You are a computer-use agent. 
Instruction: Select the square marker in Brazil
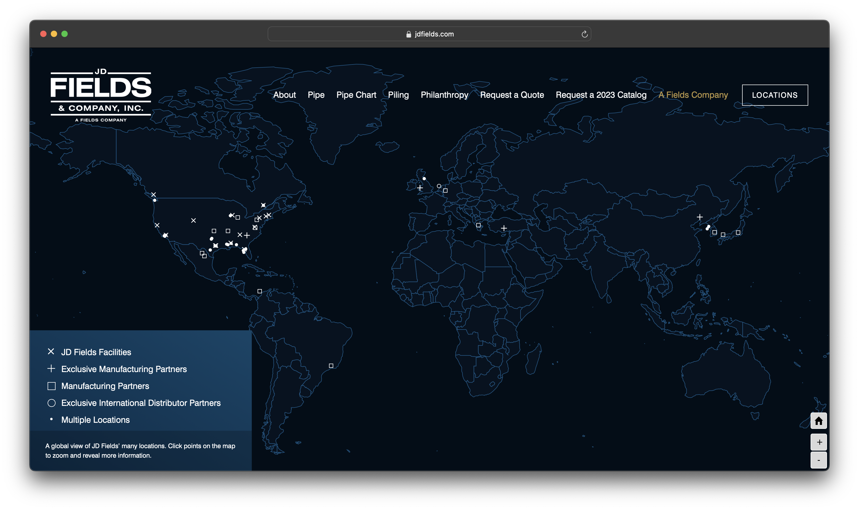[x=331, y=366]
